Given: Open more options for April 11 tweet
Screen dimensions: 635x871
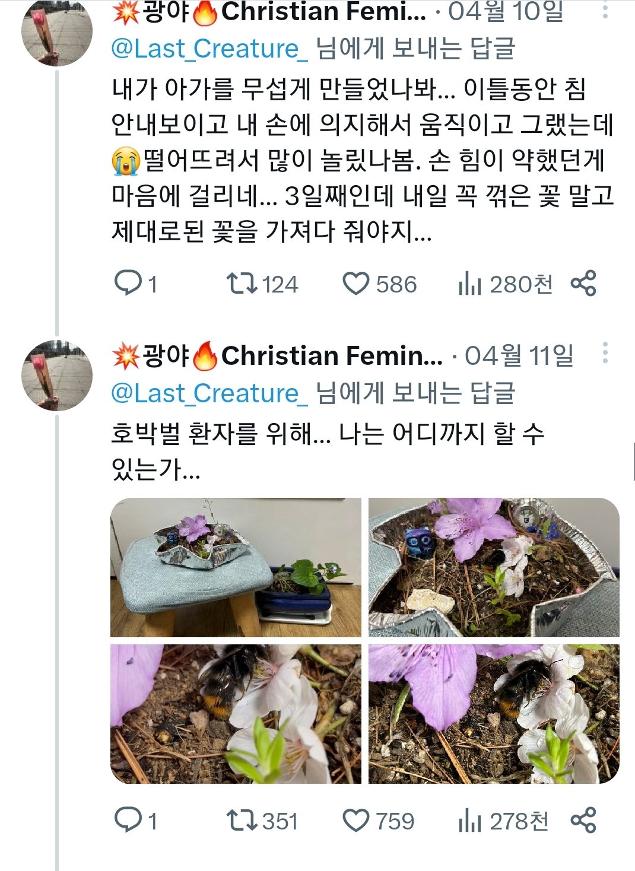Looking at the screenshot, I should click(x=605, y=352).
